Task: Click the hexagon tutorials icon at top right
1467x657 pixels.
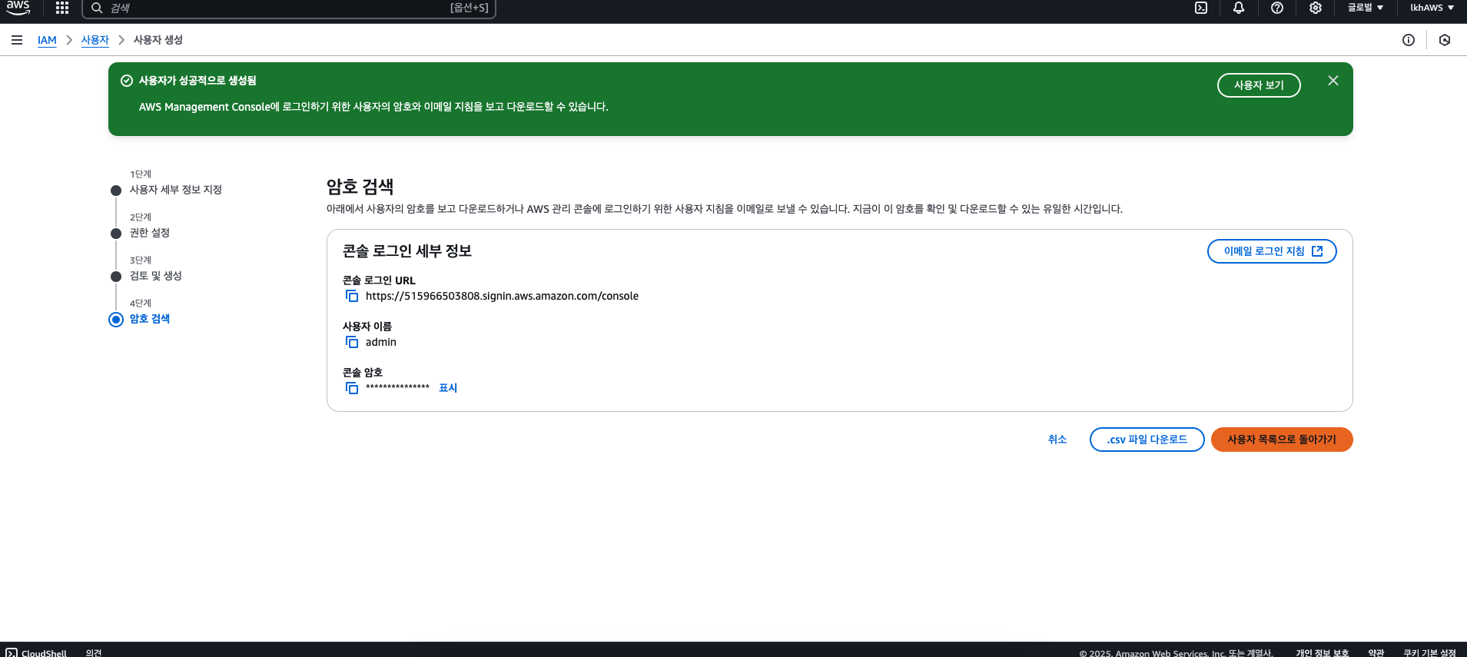Action: tap(1445, 40)
